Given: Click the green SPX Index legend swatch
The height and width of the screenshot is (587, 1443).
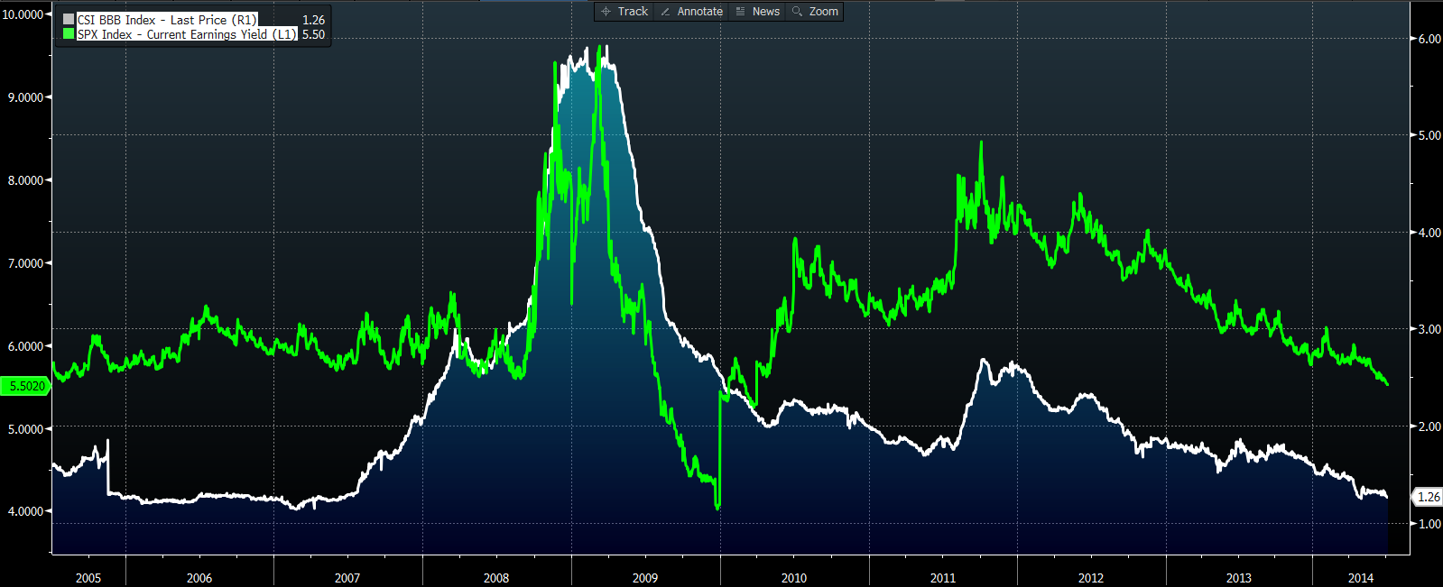Looking at the screenshot, I should click(x=69, y=34).
